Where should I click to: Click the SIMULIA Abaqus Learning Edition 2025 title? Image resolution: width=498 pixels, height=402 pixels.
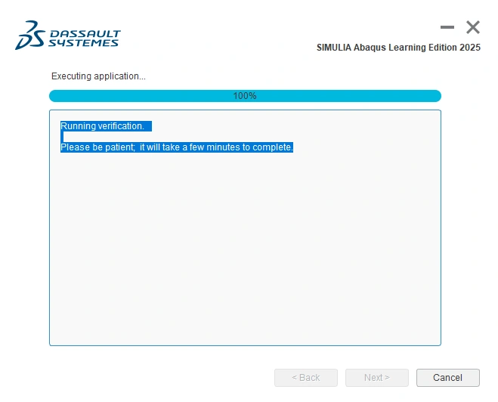coord(398,48)
